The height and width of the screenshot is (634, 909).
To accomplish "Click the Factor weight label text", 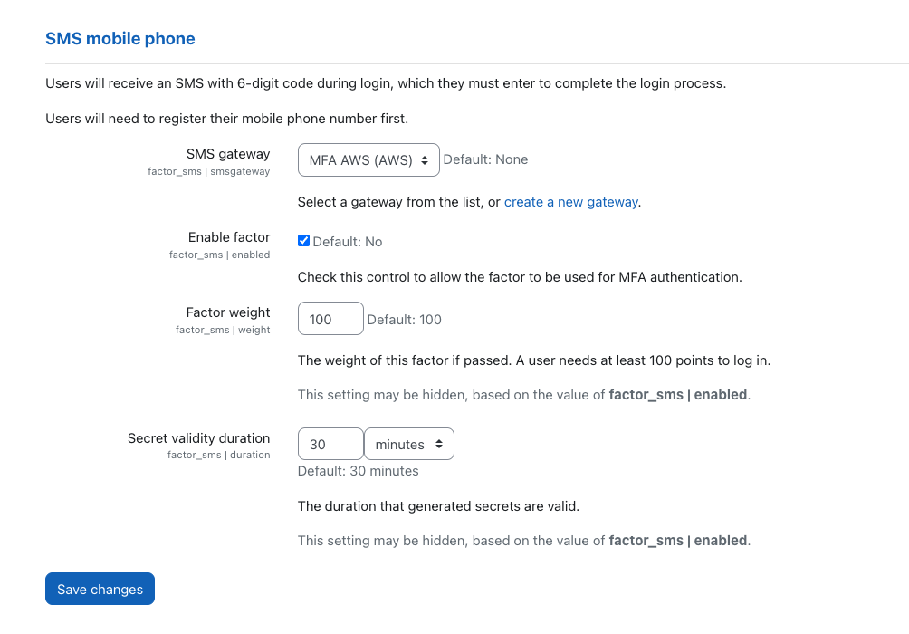I will [228, 312].
